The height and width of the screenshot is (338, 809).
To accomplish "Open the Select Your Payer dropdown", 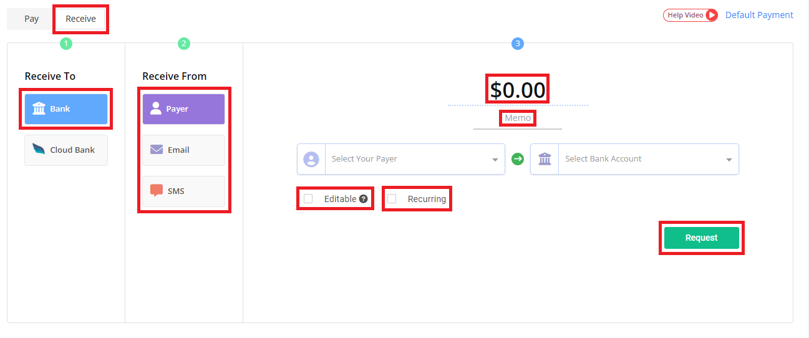I will click(x=414, y=159).
